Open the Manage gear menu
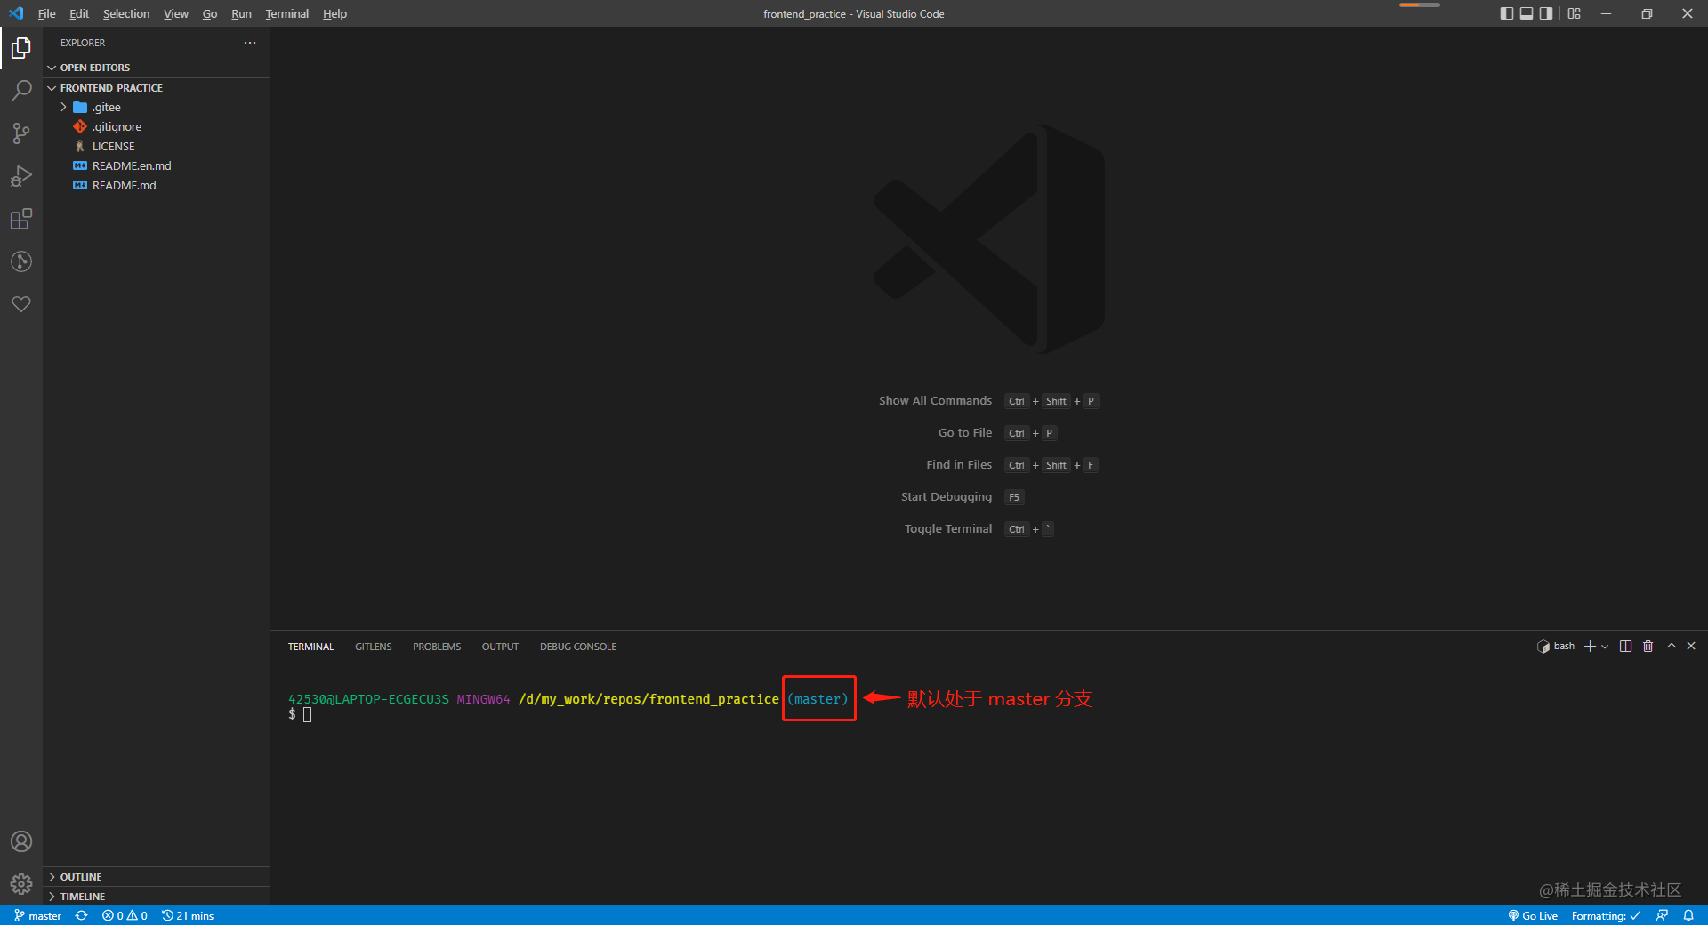This screenshot has width=1708, height=925. click(21, 884)
